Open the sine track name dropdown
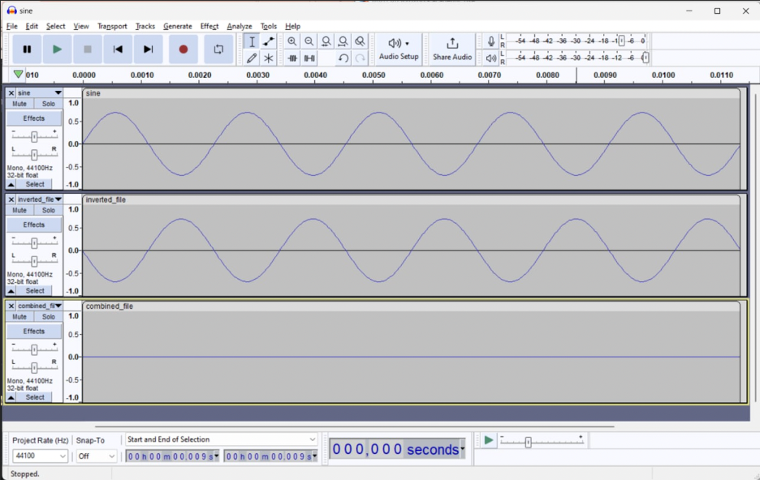 pyautogui.click(x=40, y=93)
